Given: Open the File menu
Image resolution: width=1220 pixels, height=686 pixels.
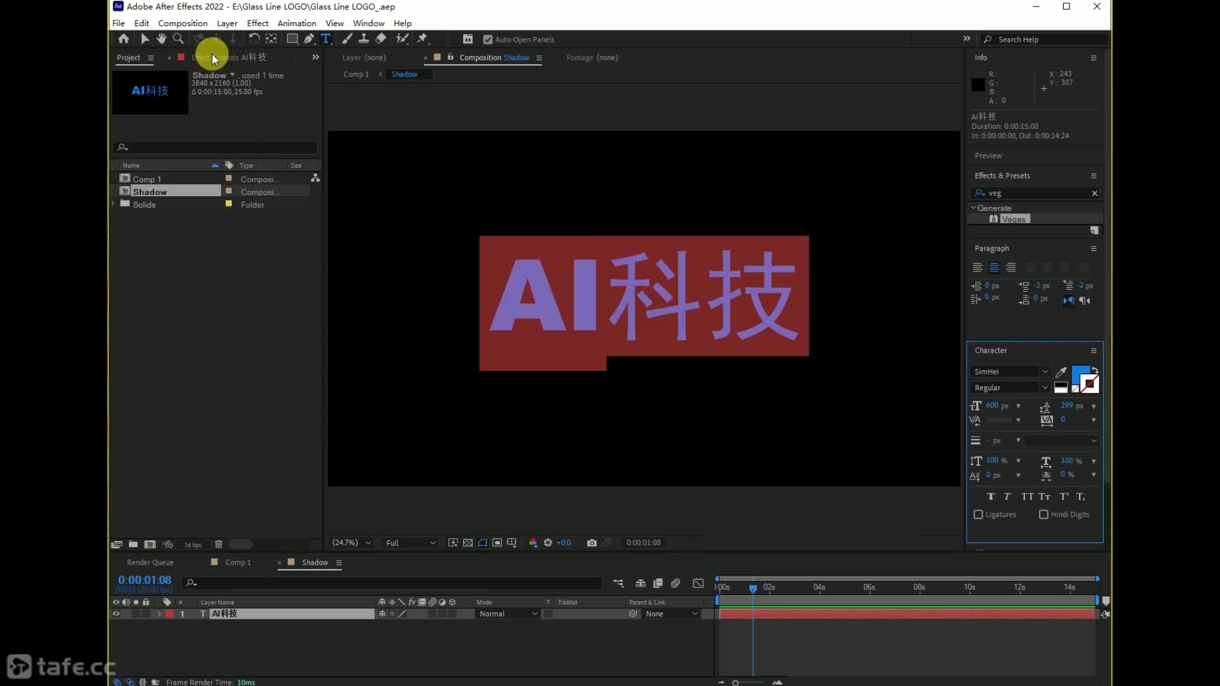Looking at the screenshot, I should [118, 23].
